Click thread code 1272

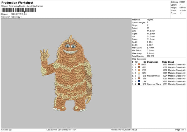tap(165, 70)
